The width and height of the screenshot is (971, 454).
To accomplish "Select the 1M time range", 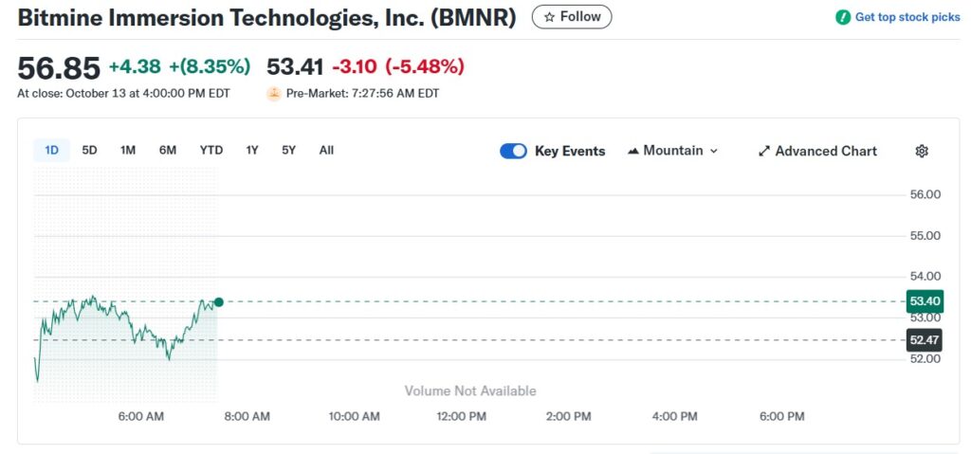I will 128,151.
